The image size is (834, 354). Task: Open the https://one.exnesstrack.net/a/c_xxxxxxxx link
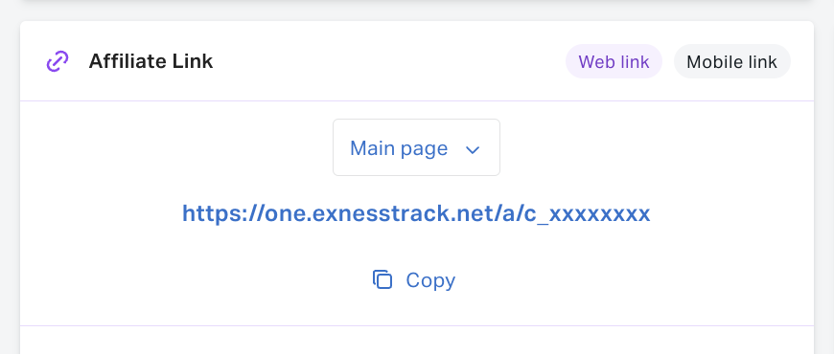coord(416,213)
